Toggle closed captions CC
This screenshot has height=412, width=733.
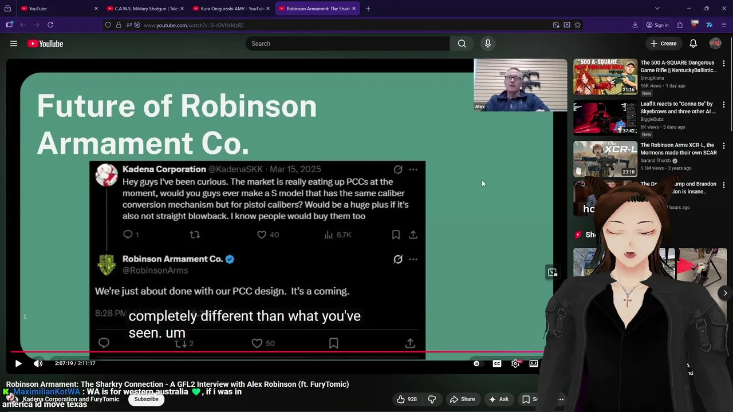(497, 363)
